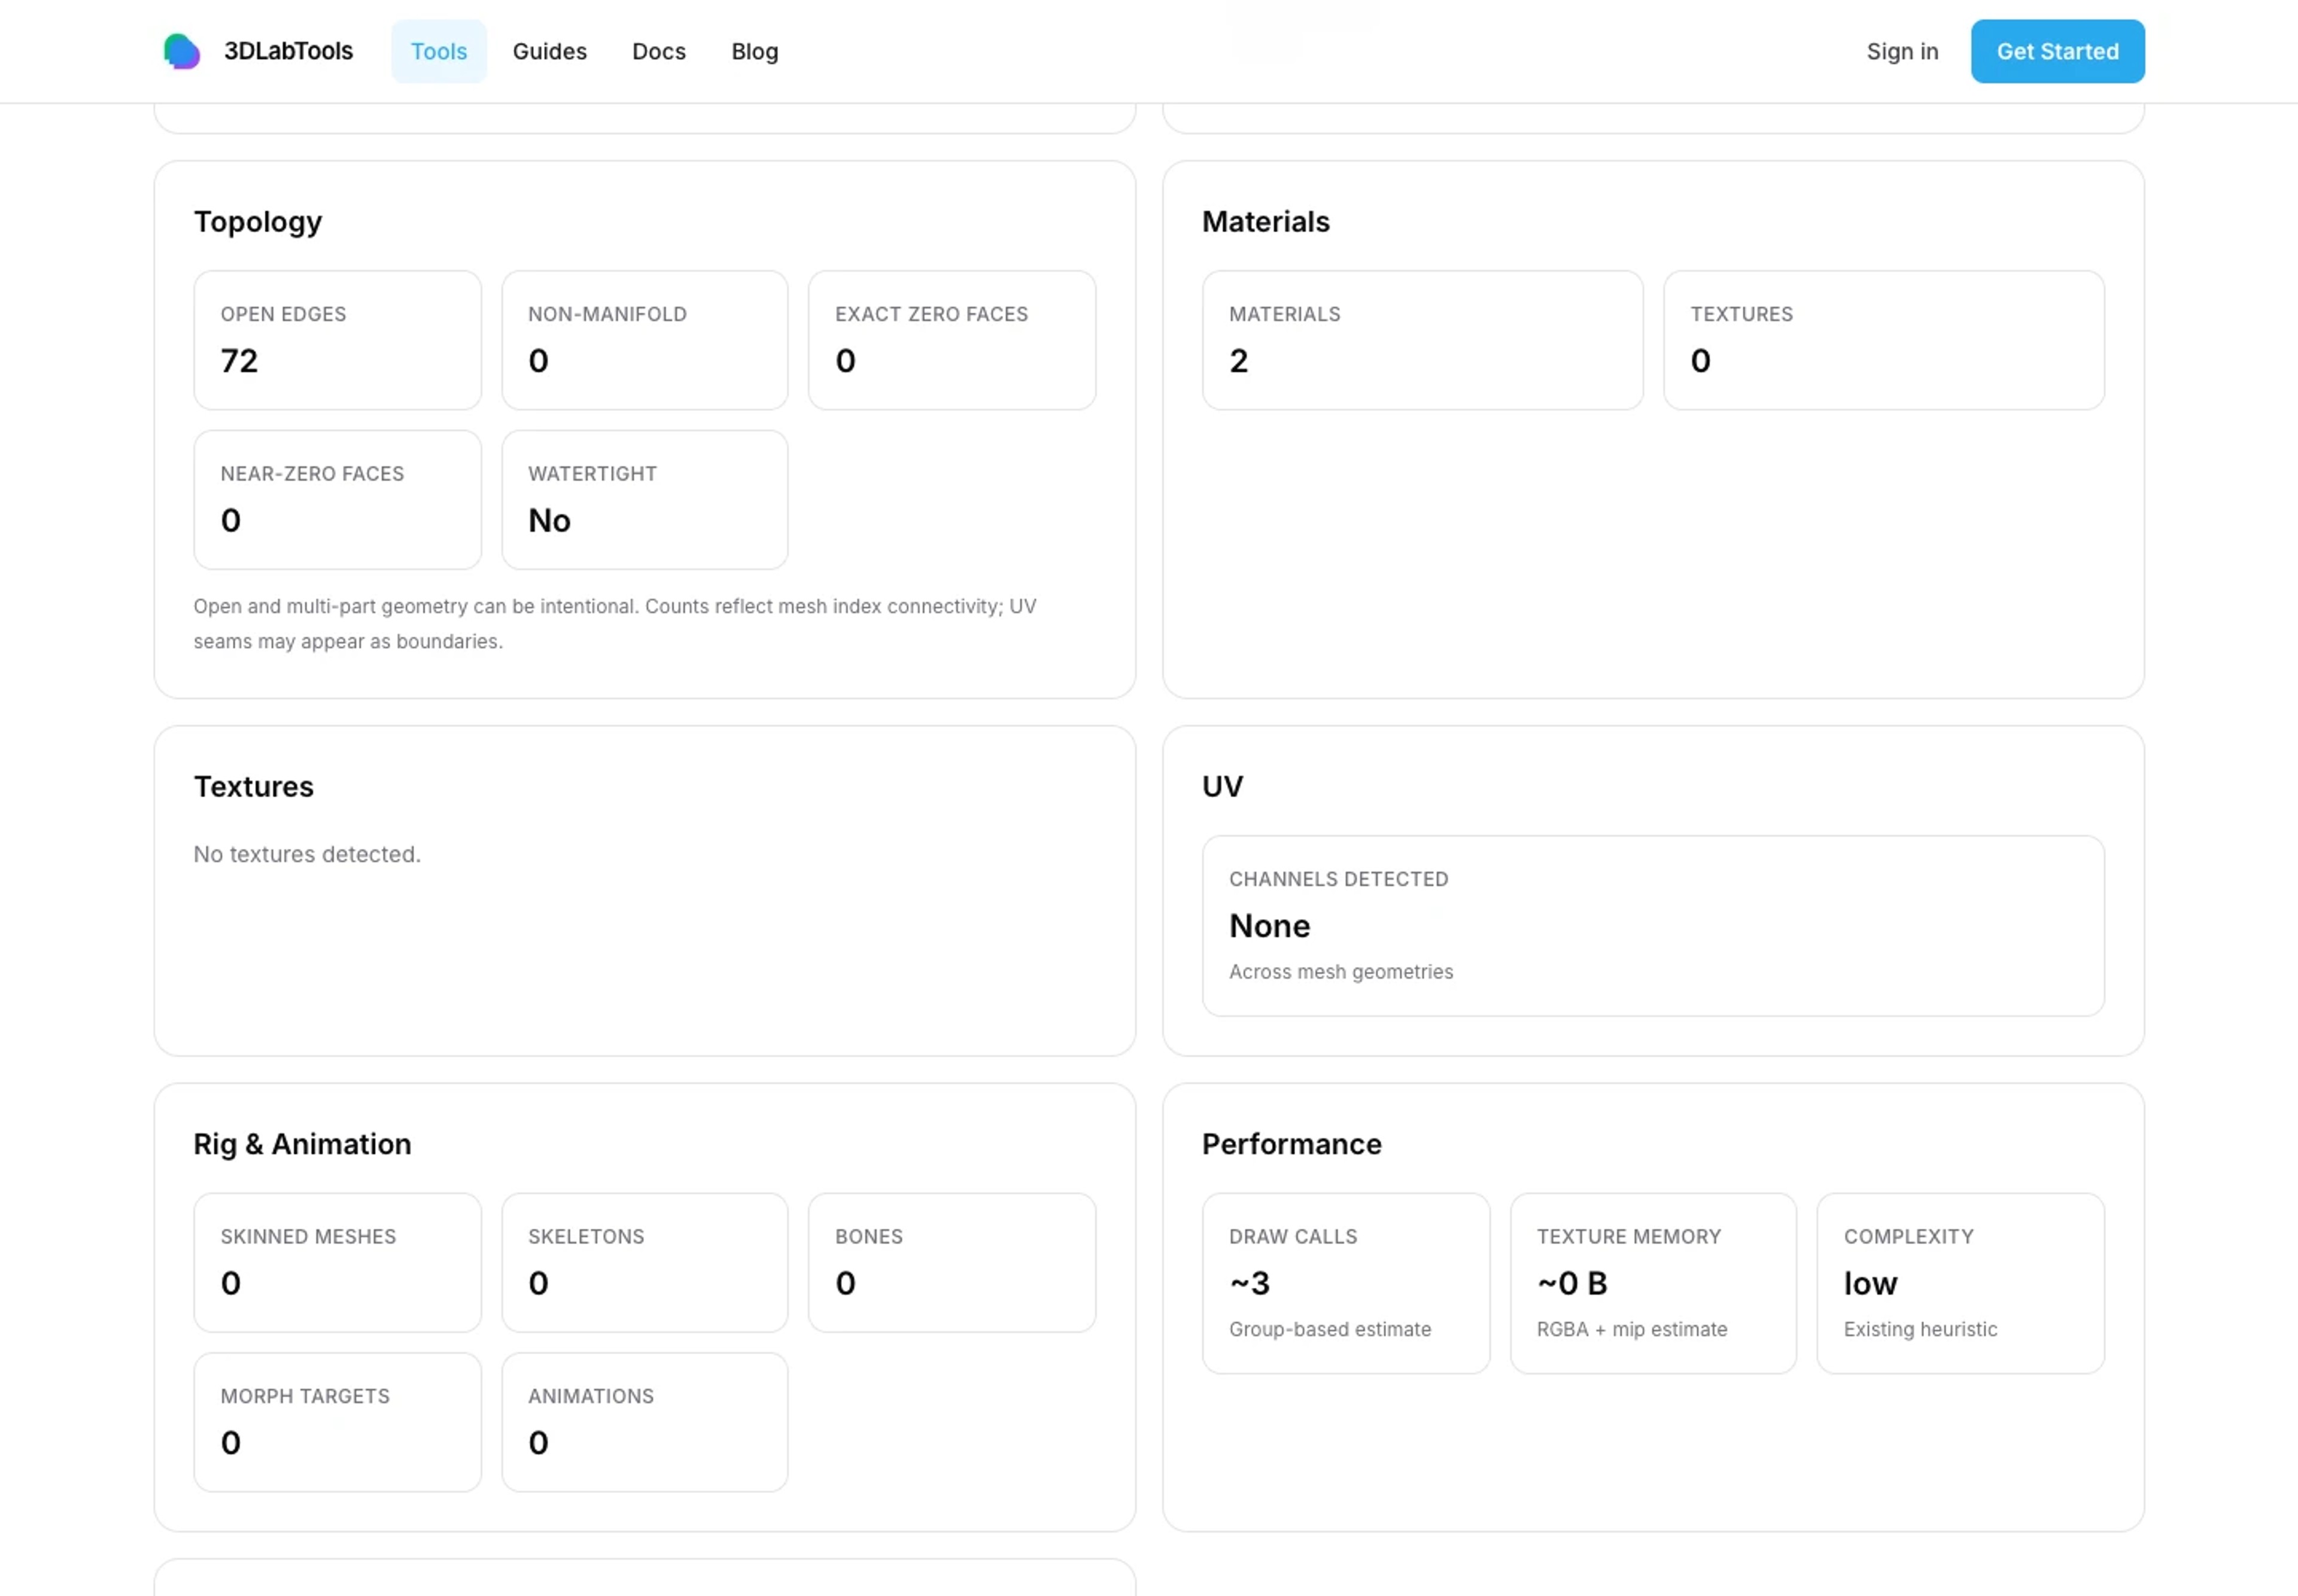
Task: Click the open geometry note under Topology
Action: [x=614, y=623]
